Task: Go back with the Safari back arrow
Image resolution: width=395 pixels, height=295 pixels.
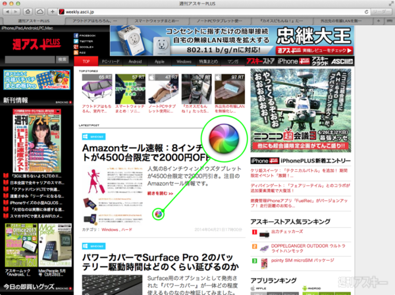Action: tap(7, 12)
